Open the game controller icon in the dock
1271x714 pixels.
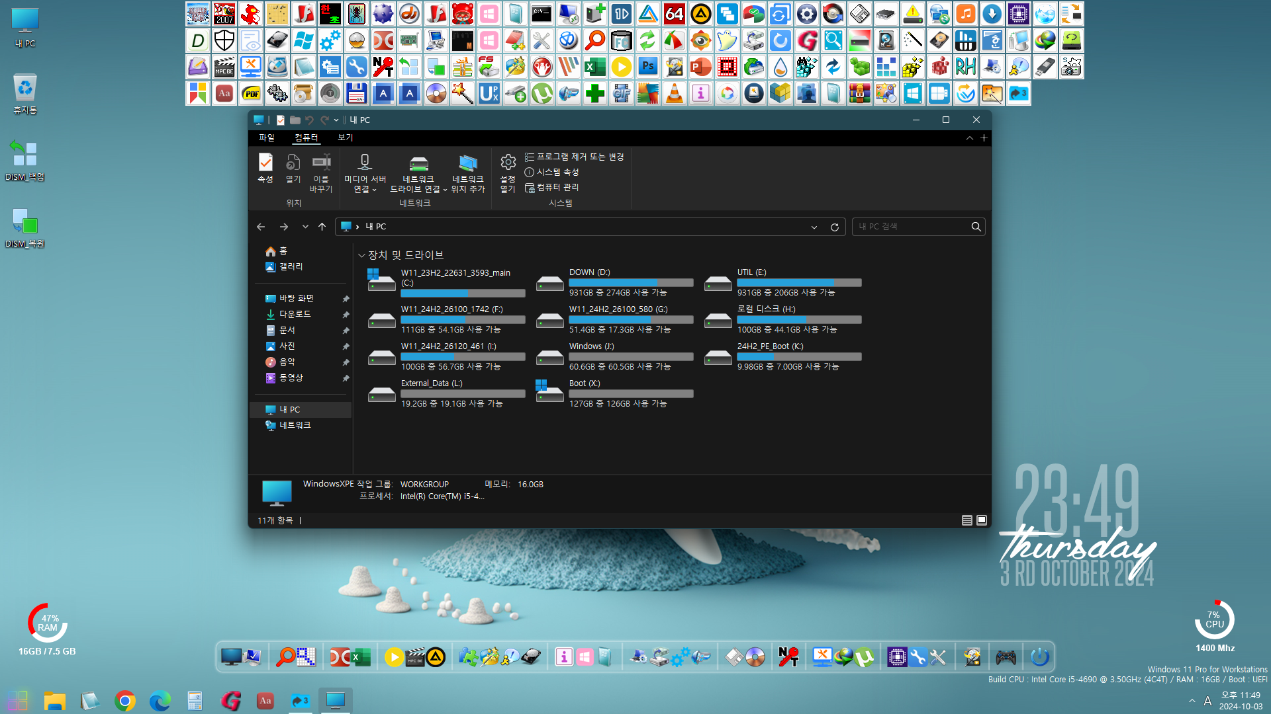[1006, 656]
